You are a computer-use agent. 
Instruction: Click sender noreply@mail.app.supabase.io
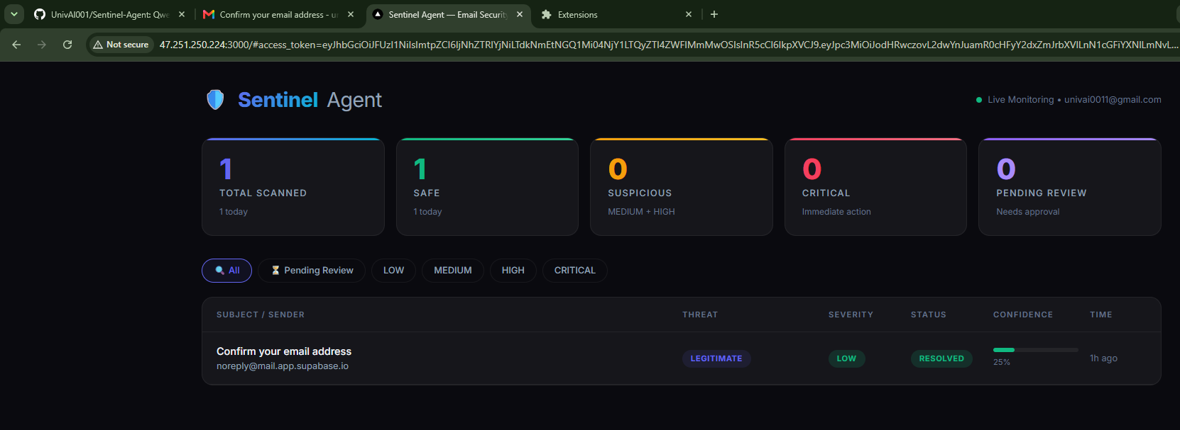pyautogui.click(x=283, y=366)
